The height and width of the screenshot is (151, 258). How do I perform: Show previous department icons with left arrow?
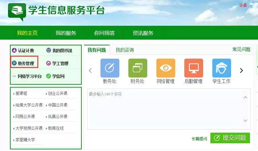coord(90,71)
